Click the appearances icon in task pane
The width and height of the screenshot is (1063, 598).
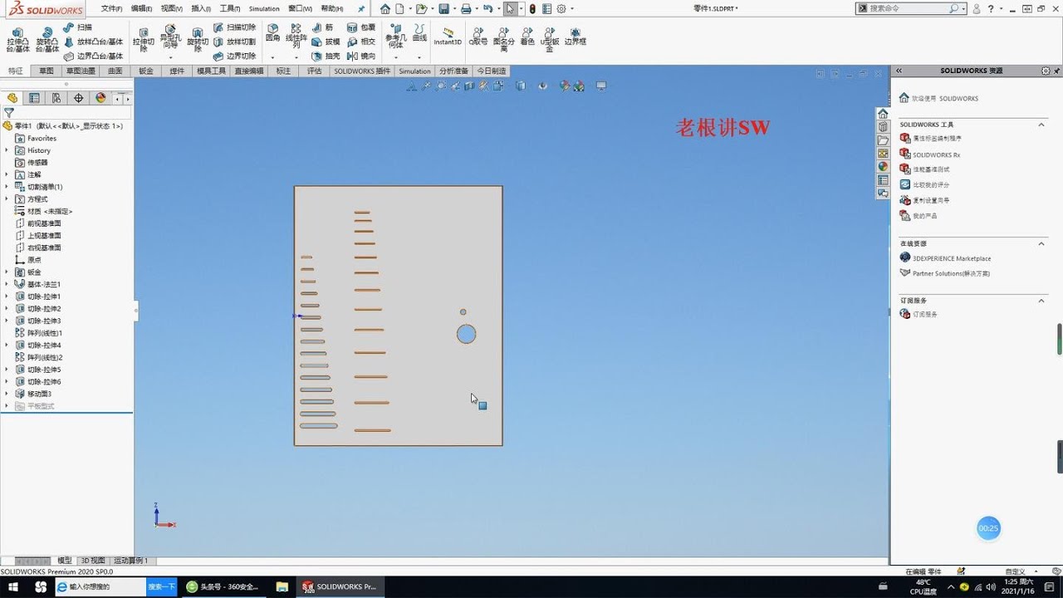tap(883, 167)
